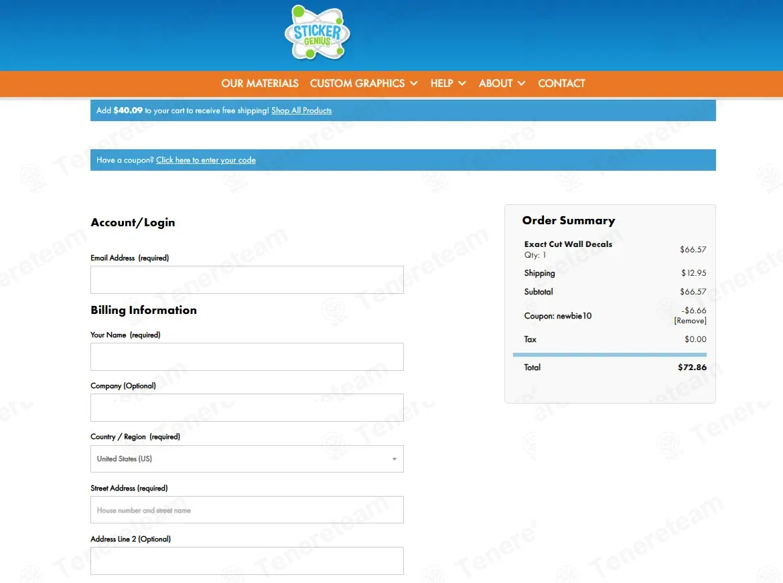Click the Country dropdown arrow
This screenshot has width=783, height=583.
394,459
